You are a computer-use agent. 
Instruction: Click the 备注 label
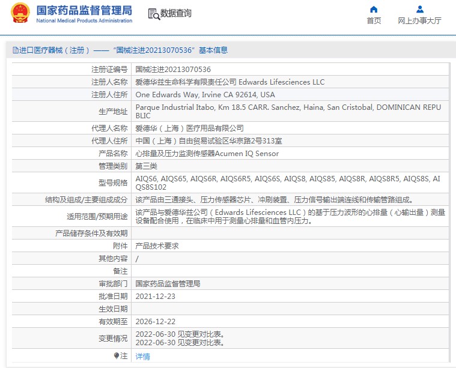click(120, 271)
